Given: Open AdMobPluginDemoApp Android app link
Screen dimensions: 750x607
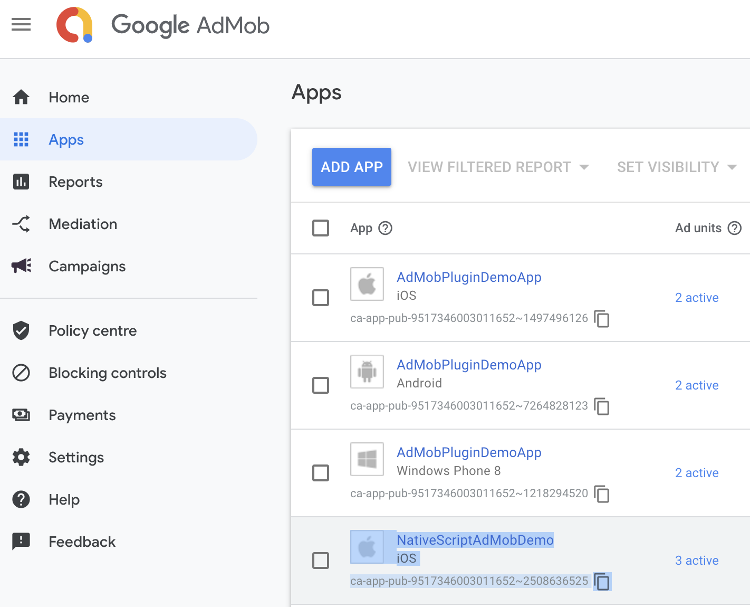Looking at the screenshot, I should point(469,365).
